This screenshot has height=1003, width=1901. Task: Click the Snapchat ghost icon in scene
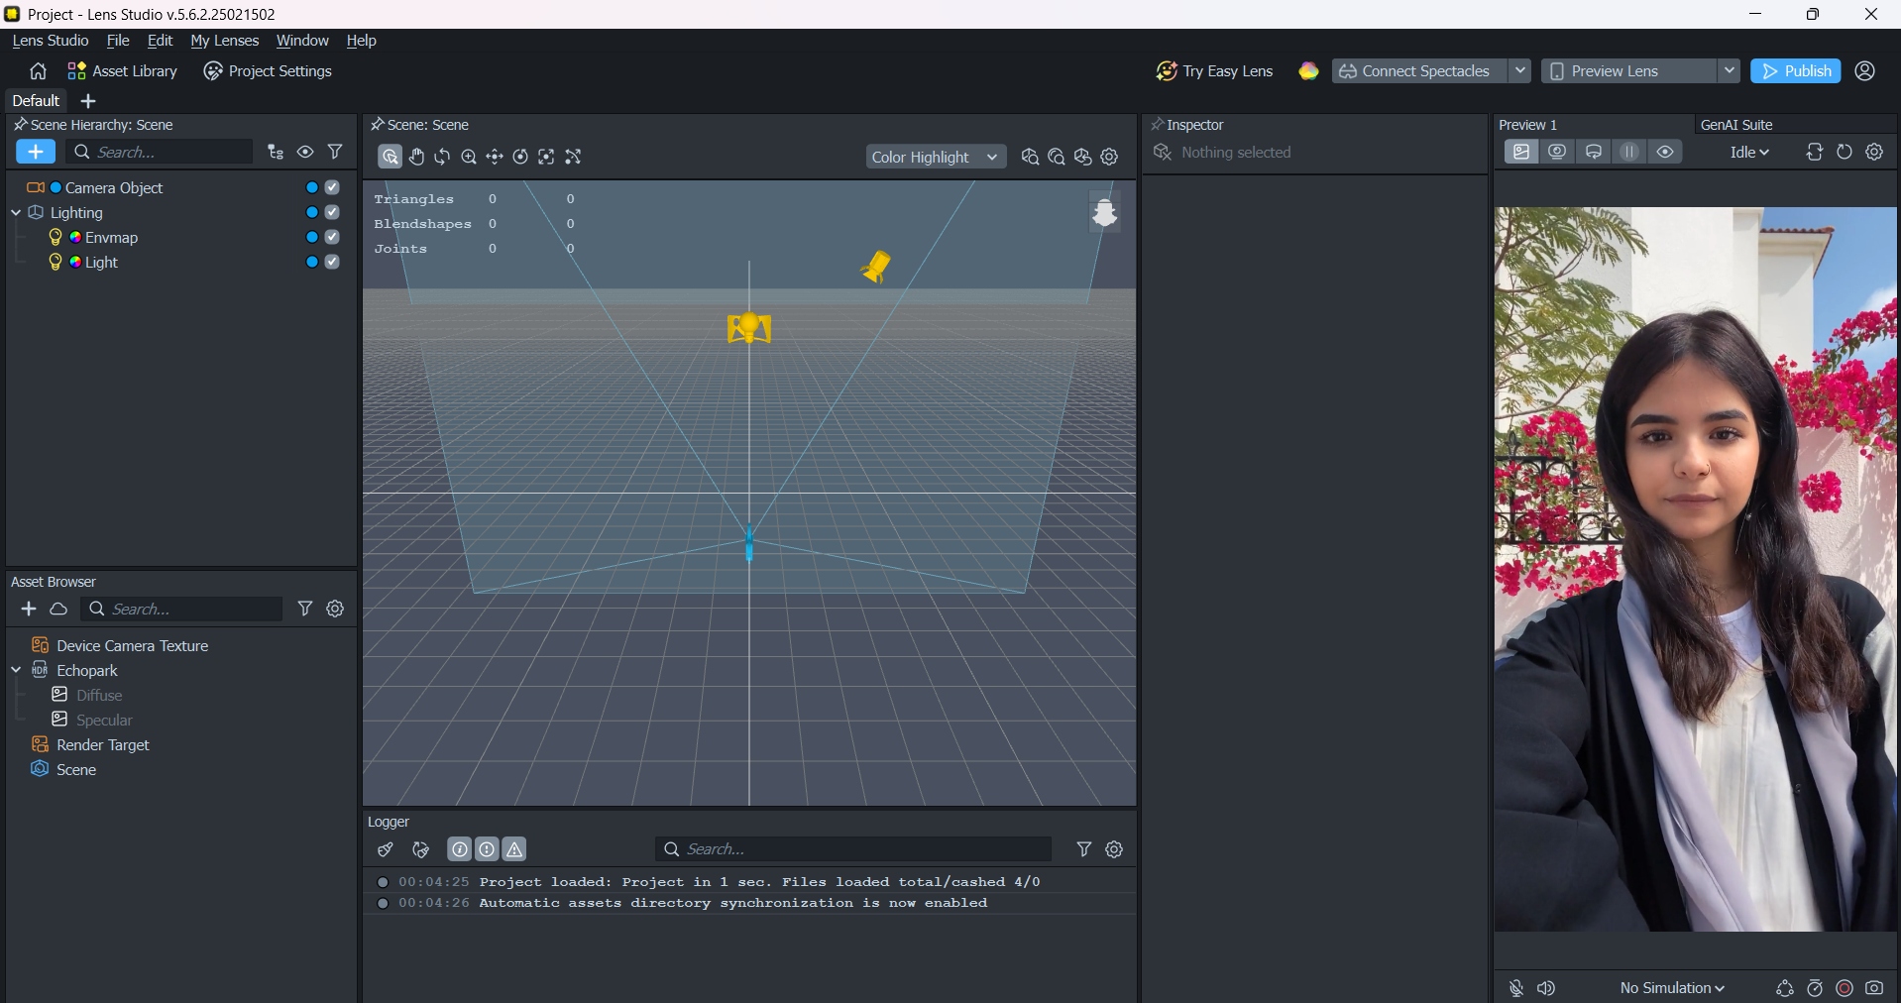pyautogui.click(x=1105, y=212)
